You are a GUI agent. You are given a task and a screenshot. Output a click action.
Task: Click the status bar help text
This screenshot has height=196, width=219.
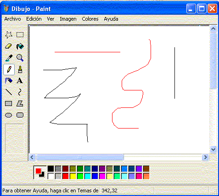click(51, 190)
